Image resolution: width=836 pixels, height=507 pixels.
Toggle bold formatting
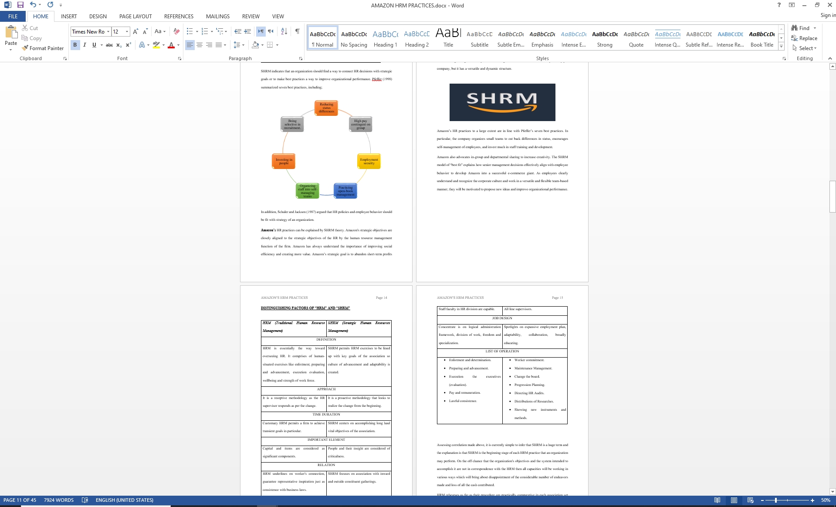(75, 44)
